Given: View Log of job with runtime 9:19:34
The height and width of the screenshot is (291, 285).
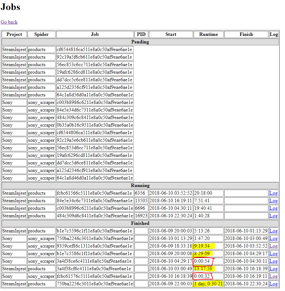Looking at the screenshot, I should [273, 246].
